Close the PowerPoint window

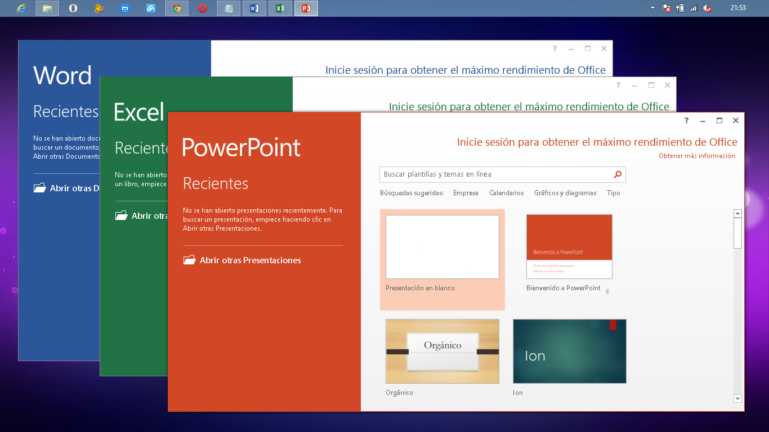pyautogui.click(x=735, y=120)
